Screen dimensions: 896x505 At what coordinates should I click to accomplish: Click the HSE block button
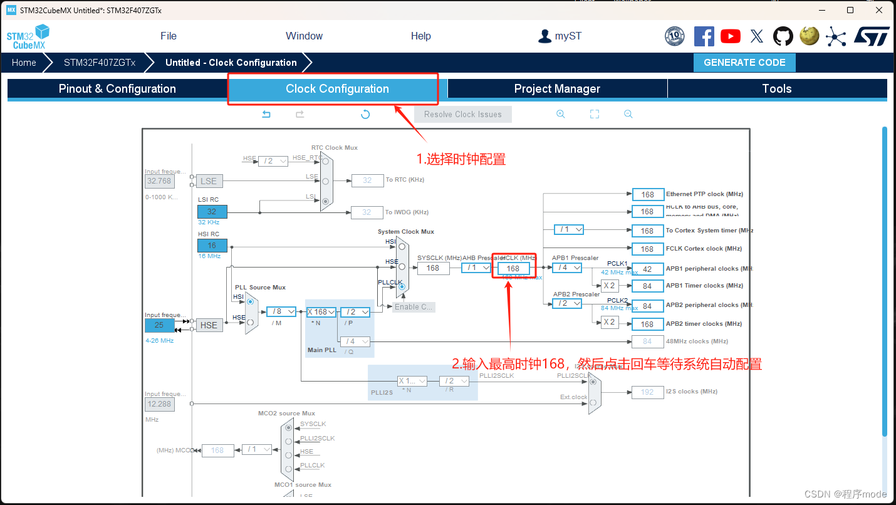(209, 325)
